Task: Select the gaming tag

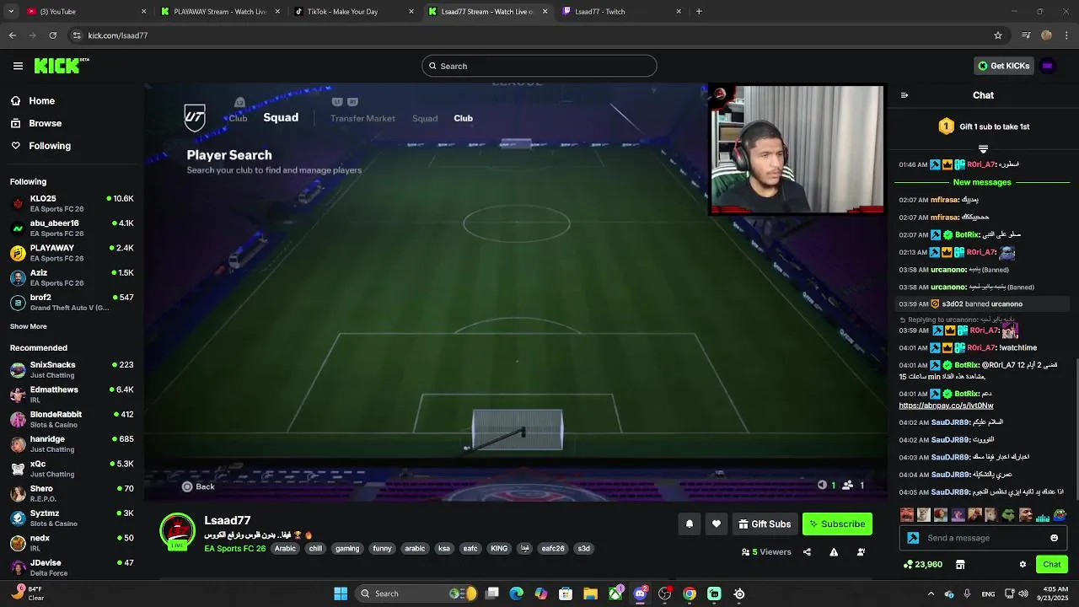Action: (347, 548)
